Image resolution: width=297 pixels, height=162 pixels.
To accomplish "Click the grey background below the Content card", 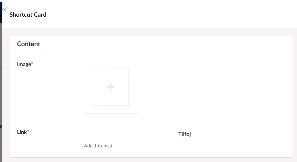I will [149, 160].
